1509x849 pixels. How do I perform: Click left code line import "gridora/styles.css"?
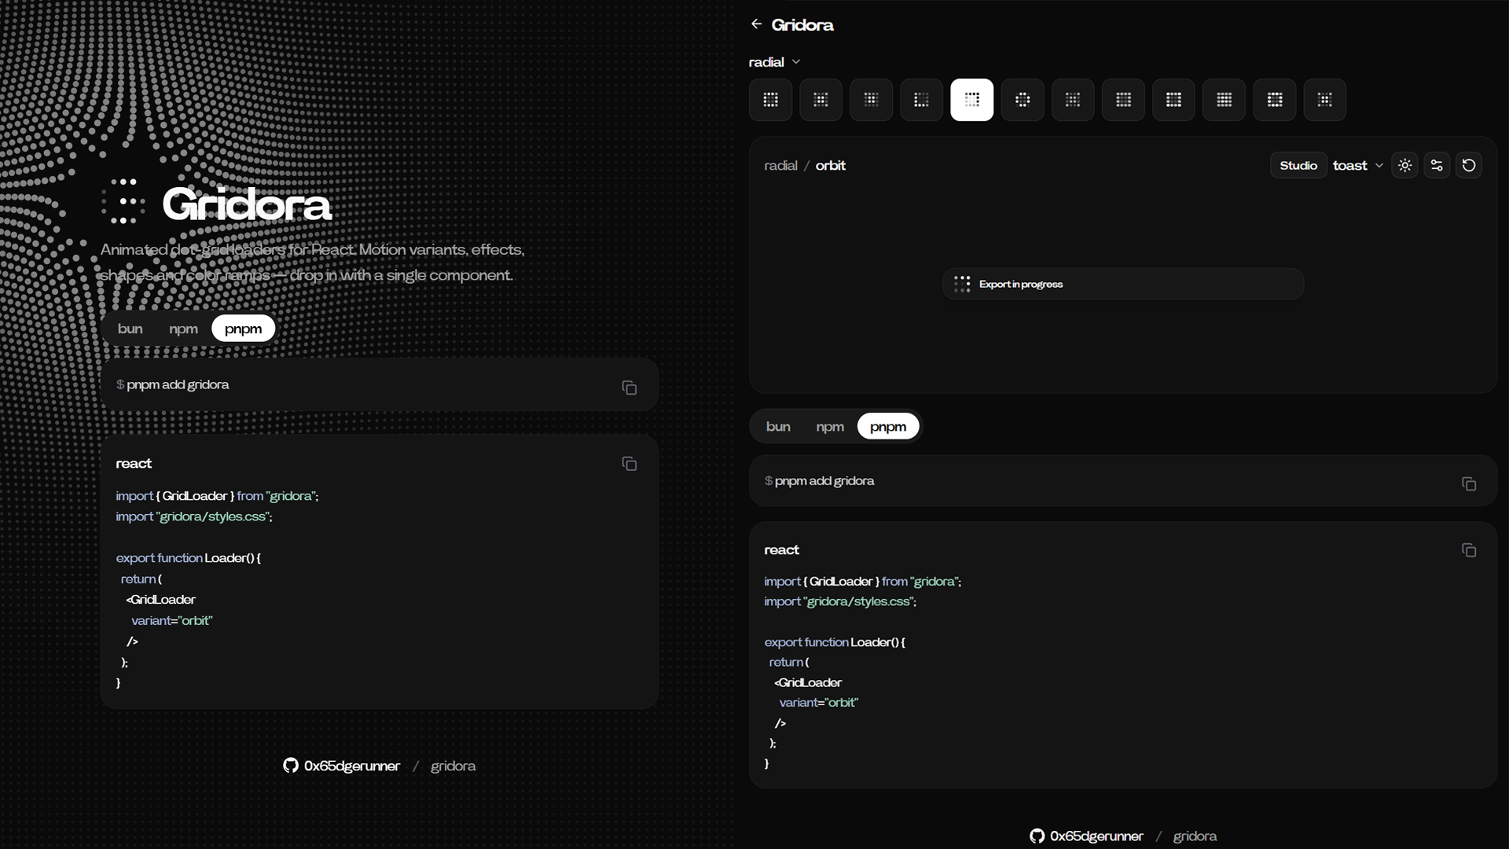[x=194, y=516]
